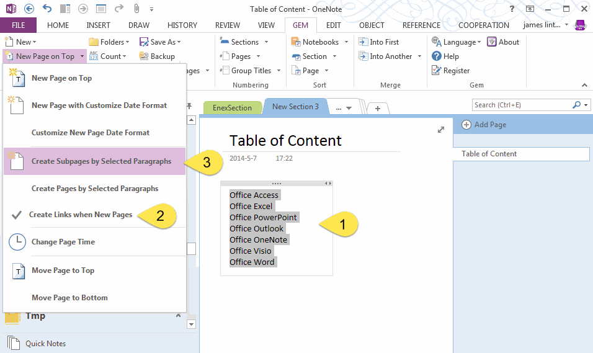Open the FILE tab
The image size is (593, 353).
pos(18,25)
